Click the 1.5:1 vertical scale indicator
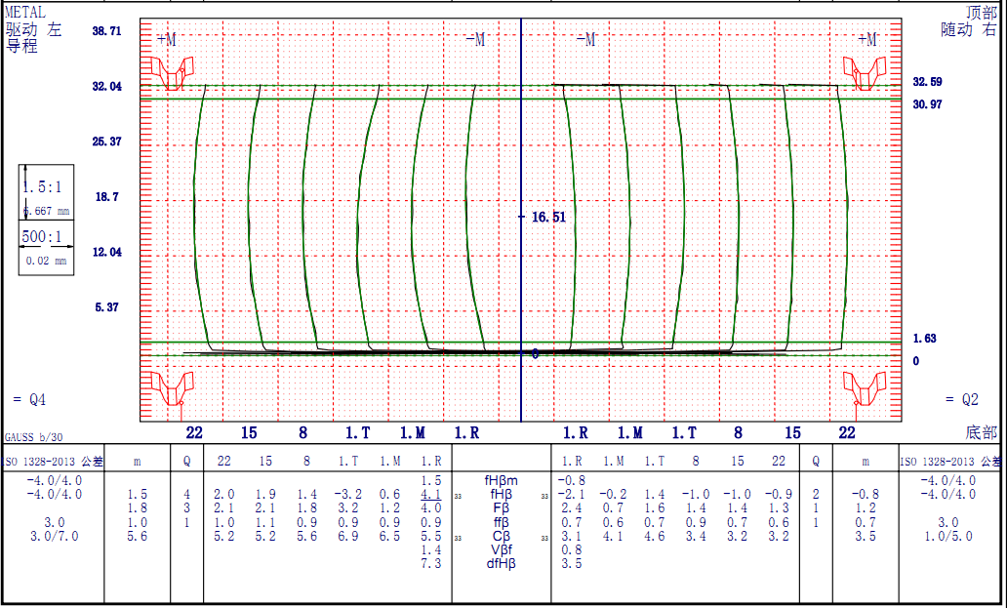 [46, 191]
